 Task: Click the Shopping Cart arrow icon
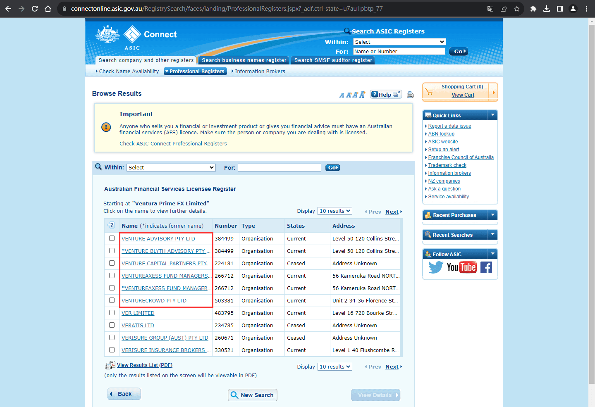tap(493, 92)
